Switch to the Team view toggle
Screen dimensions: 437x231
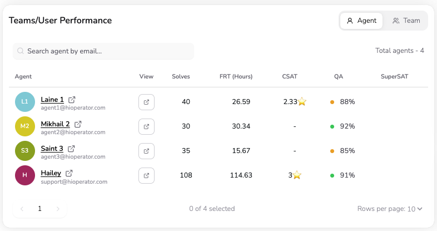406,21
